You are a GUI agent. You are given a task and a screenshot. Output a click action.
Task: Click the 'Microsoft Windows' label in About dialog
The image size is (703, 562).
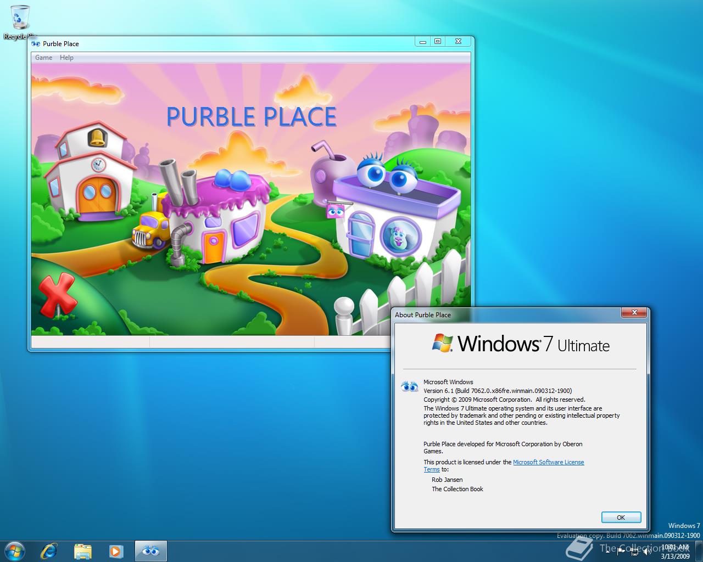(448, 382)
